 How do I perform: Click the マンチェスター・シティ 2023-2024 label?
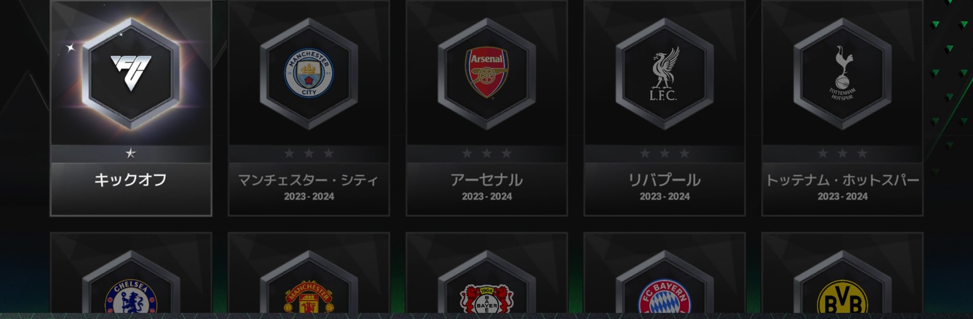[x=309, y=187]
